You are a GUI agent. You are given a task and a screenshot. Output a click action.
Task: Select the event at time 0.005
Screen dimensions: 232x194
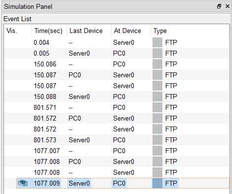click(x=116, y=53)
